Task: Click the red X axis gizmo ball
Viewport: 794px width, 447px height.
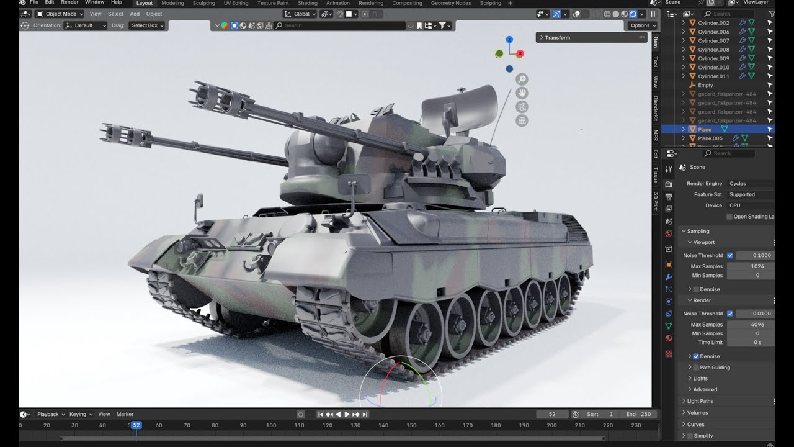Action: [x=520, y=53]
